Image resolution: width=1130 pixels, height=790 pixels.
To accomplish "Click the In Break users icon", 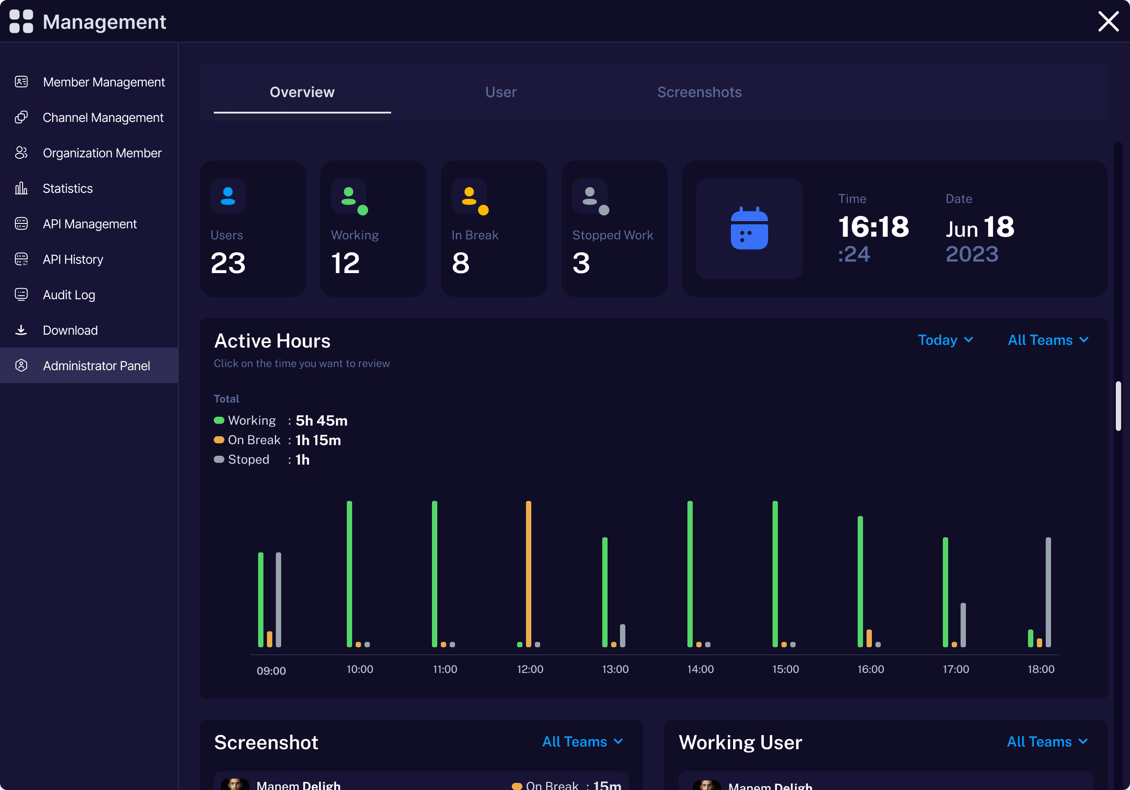I will coord(470,196).
